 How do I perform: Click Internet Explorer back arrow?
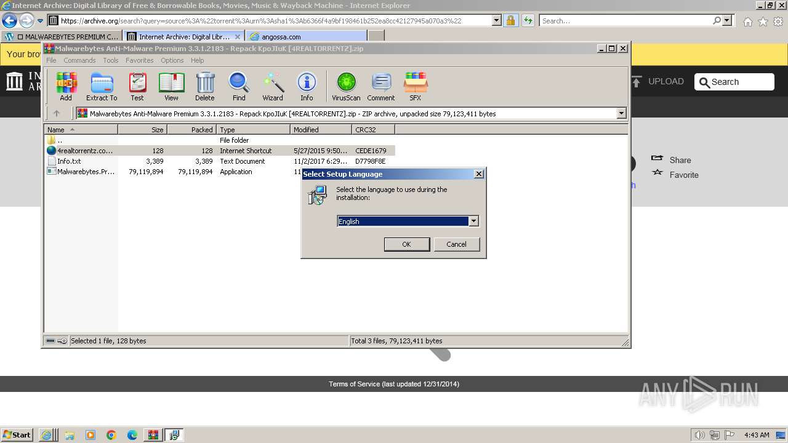pyautogui.click(x=9, y=20)
